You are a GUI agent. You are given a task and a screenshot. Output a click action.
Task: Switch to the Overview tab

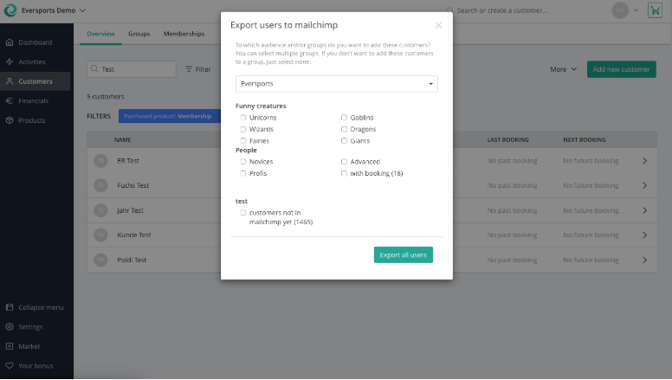pos(100,34)
